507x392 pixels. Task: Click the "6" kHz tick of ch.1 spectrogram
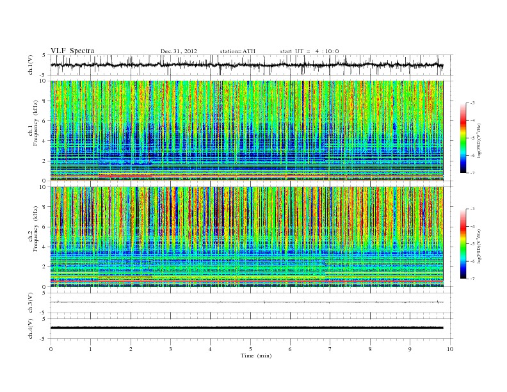pyautogui.click(x=45, y=121)
